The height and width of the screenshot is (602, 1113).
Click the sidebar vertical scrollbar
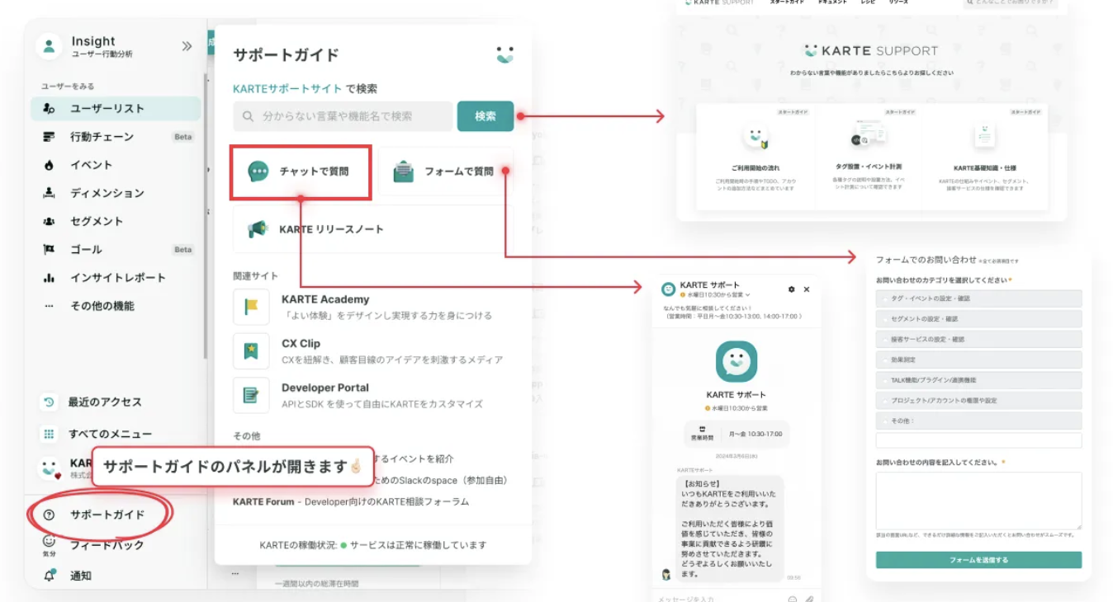pyautogui.click(x=205, y=214)
